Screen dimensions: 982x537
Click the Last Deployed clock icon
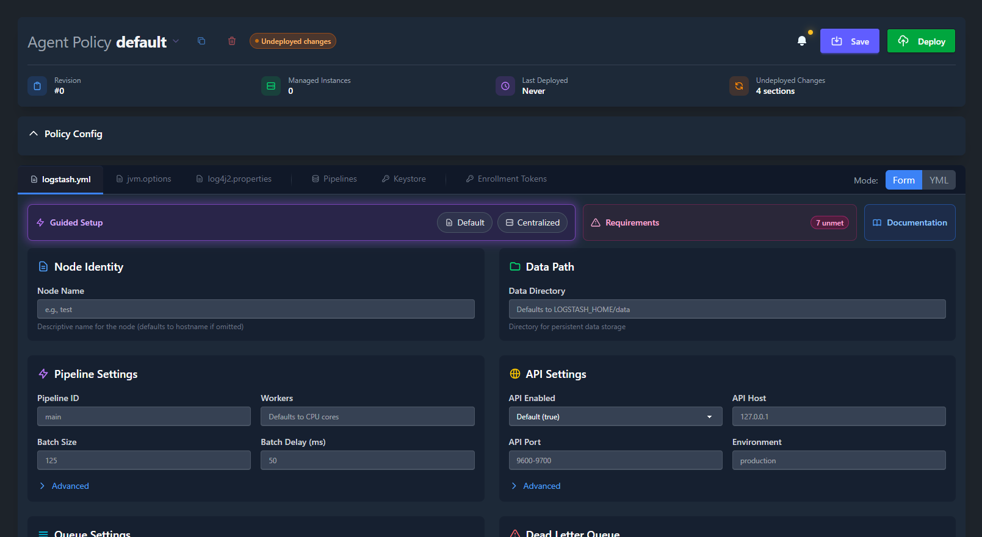[505, 86]
